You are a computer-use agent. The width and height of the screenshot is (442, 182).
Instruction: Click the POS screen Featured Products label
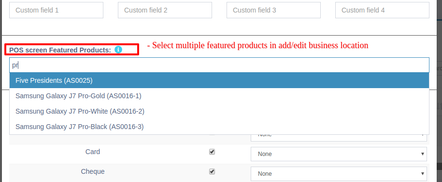click(x=60, y=50)
